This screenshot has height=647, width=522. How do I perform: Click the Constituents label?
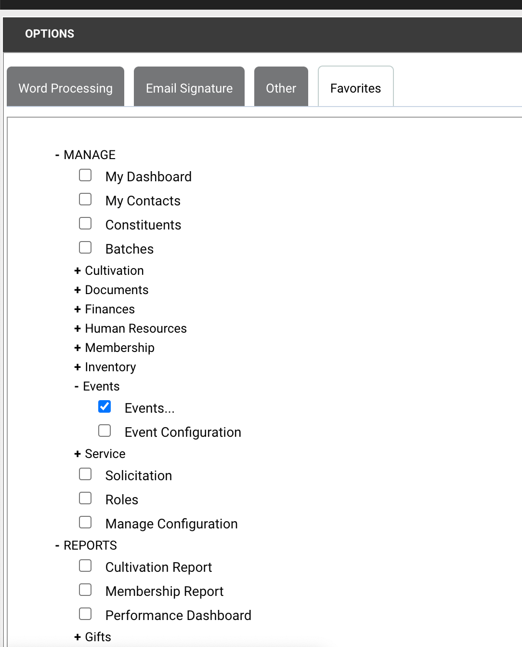click(143, 225)
